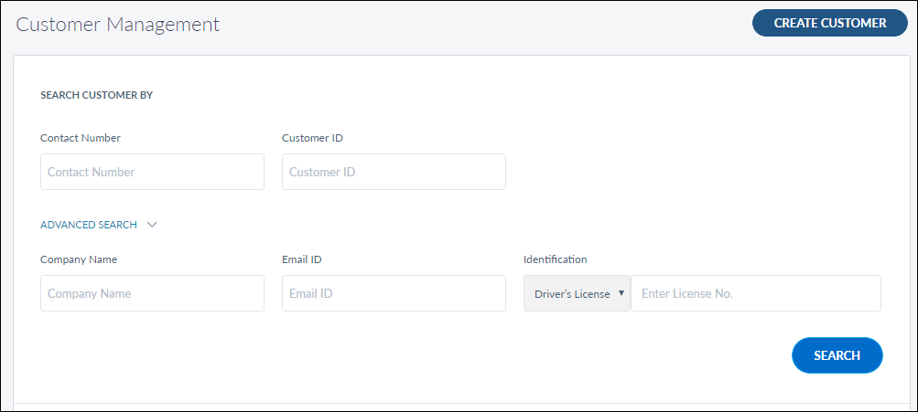
Task: Click the small arrow on Driver's License selector
Action: point(621,294)
